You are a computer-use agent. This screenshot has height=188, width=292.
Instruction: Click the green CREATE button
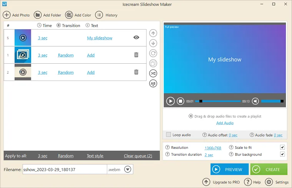click(269, 169)
